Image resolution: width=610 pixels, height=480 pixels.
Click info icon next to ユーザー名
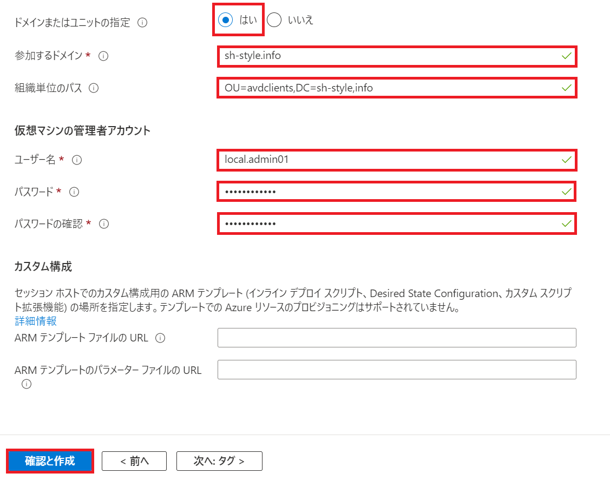coord(77,160)
